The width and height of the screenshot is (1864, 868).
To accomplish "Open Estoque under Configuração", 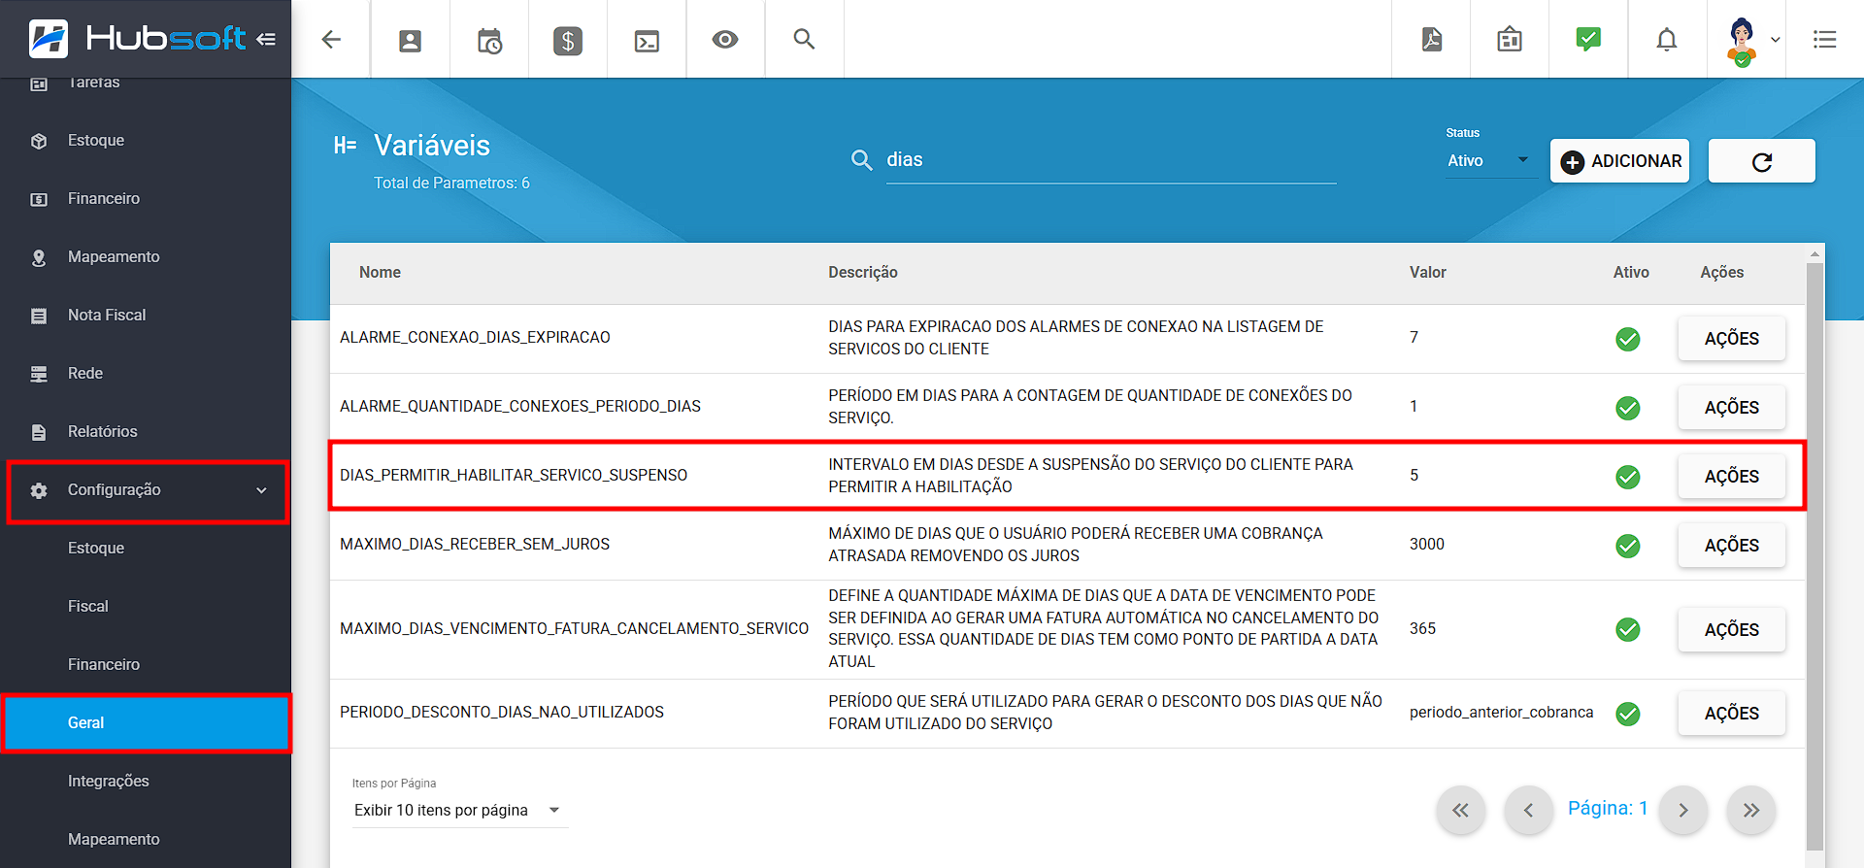I will click(146, 549).
